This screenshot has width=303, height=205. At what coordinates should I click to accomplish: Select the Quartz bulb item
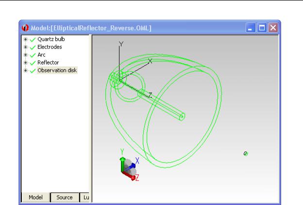51,39
